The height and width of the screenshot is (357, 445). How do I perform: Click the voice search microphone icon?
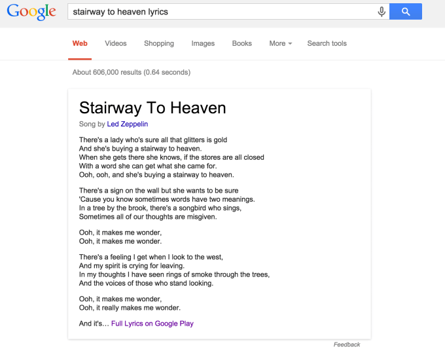[x=382, y=12]
